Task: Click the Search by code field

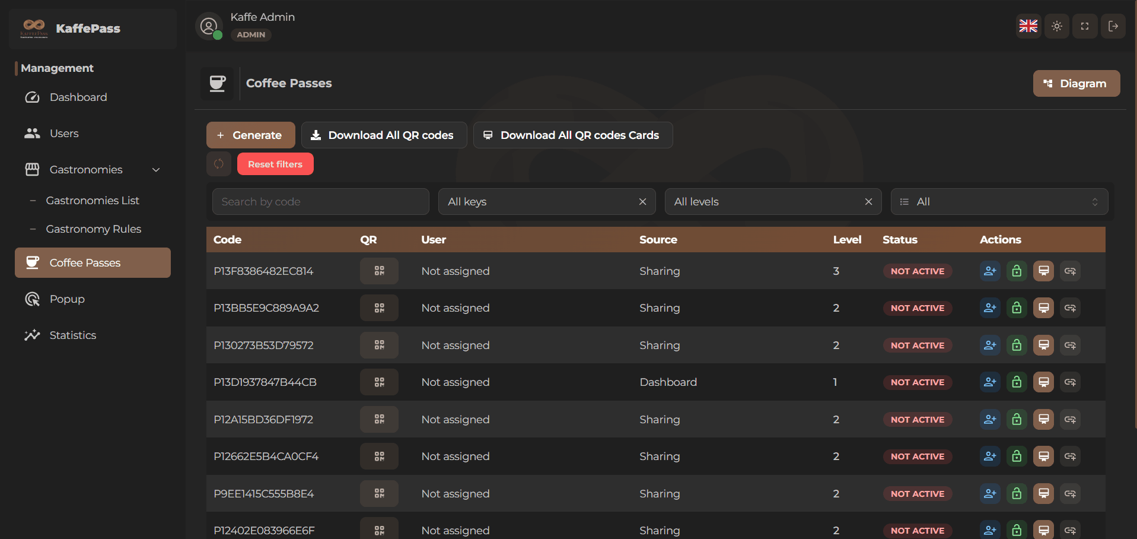Action: point(320,202)
